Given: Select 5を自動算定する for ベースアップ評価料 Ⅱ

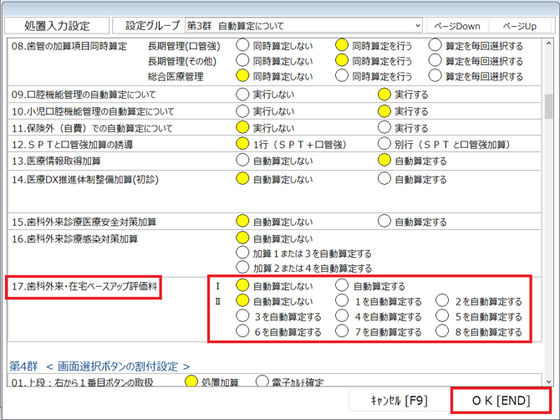Looking at the screenshot, I should (442, 317).
